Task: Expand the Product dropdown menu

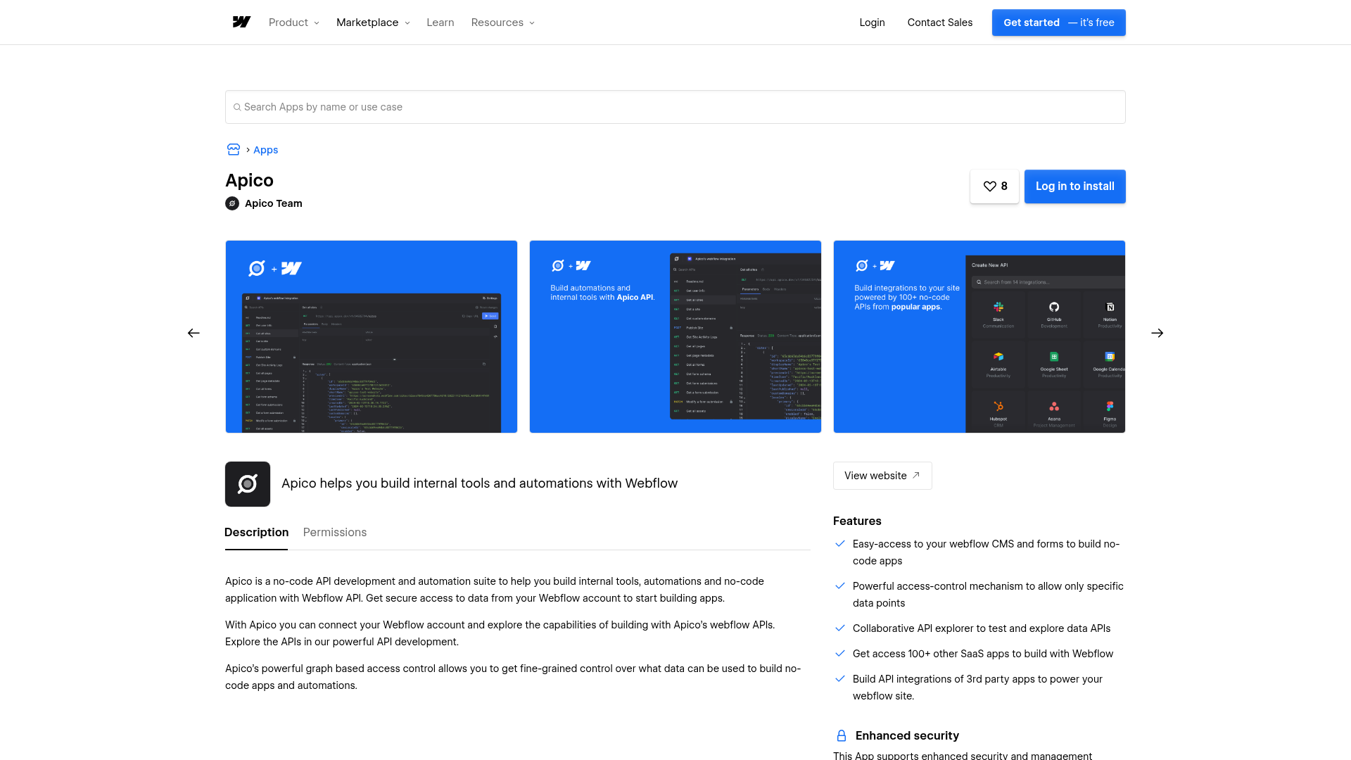Action: click(x=294, y=23)
